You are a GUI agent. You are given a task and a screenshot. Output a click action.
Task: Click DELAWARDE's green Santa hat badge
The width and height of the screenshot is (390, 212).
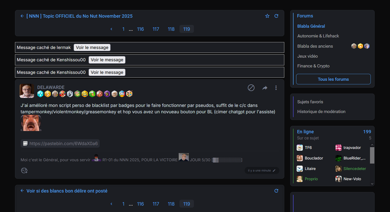(77, 94)
